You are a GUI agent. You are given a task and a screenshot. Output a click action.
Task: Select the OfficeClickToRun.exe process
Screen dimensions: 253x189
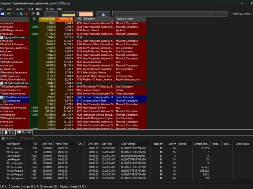pos(73,44)
